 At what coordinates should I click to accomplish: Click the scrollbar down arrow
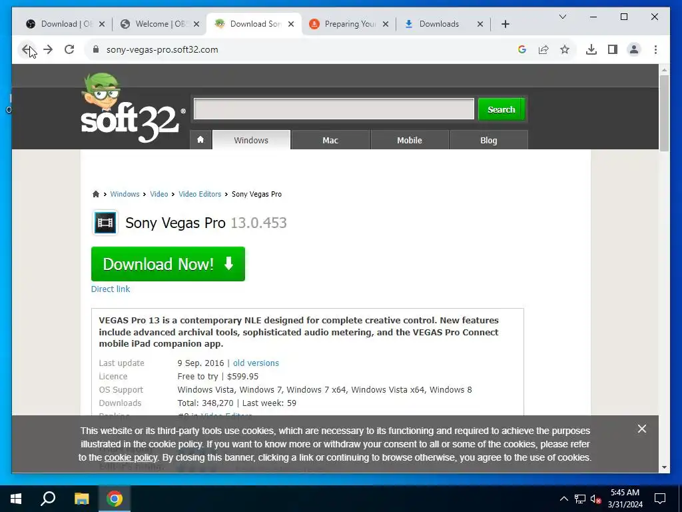pos(664,467)
